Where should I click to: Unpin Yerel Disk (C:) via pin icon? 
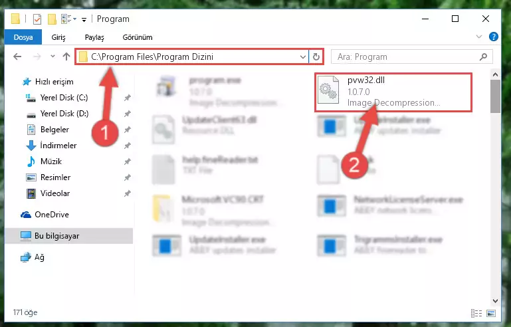(x=127, y=98)
